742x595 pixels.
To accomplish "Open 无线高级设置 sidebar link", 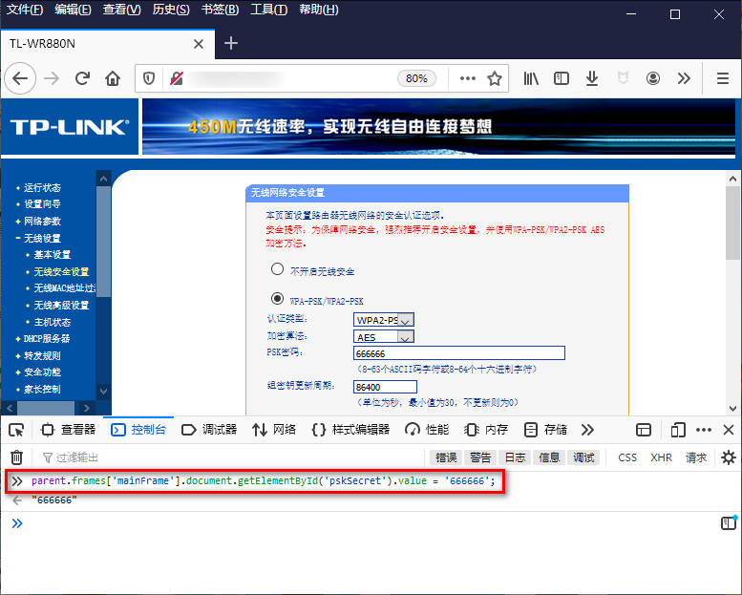I will click(x=61, y=306).
